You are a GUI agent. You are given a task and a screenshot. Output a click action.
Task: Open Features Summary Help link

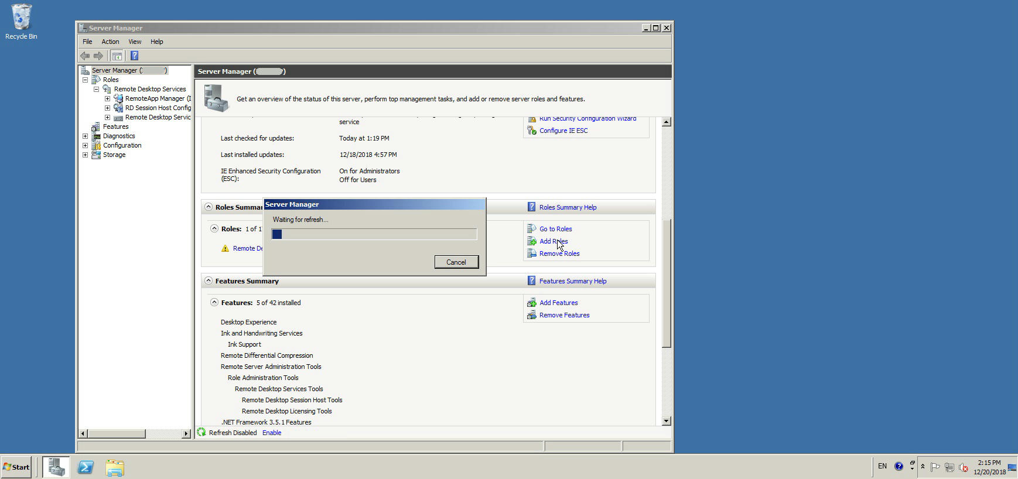tap(573, 281)
